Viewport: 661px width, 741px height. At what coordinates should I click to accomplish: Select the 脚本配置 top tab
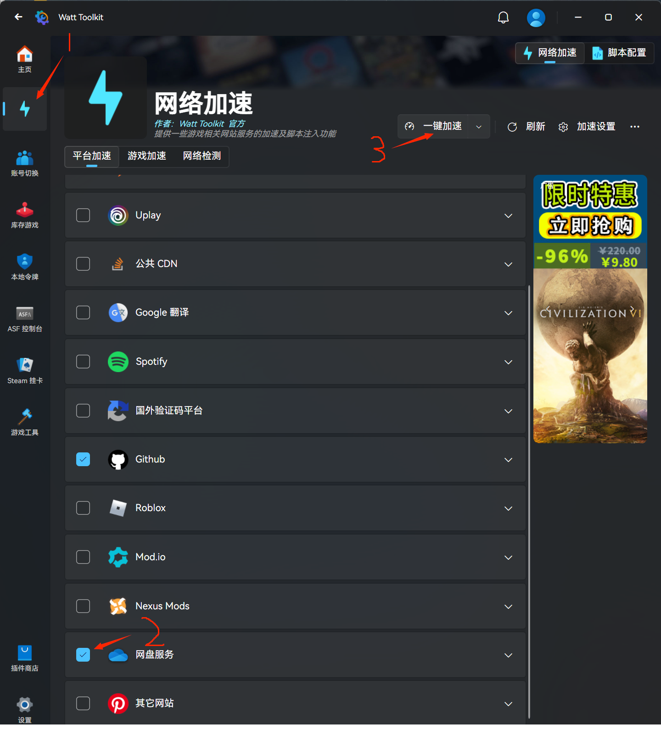[x=619, y=53]
